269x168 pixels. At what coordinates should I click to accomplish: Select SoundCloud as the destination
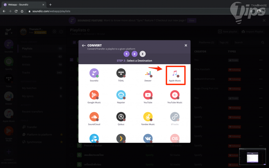(94, 119)
